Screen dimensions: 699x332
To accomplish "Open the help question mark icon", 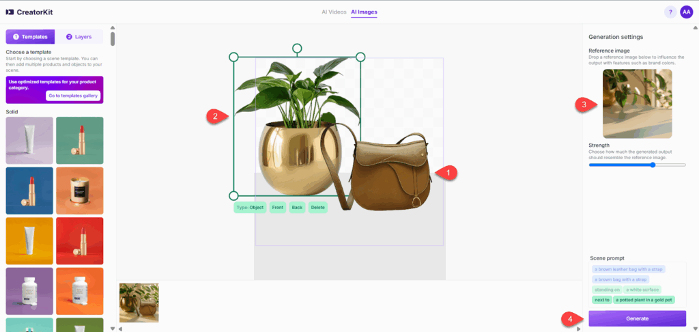I will click(x=671, y=12).
